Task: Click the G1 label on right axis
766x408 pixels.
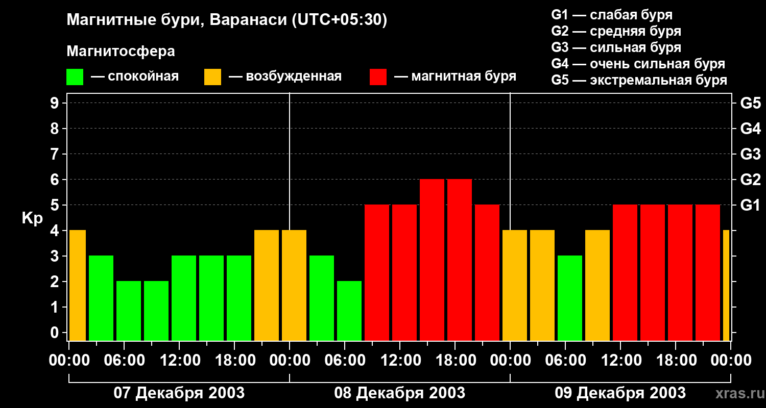Action: point(750,205)
